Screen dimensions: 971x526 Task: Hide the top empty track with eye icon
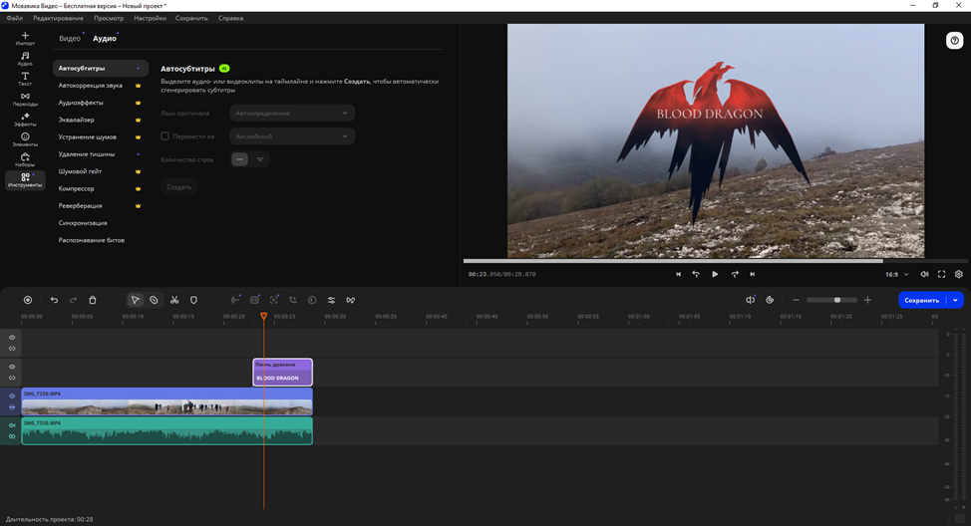[12, 338]
